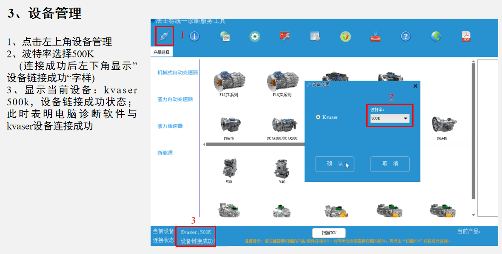Switch to 产品选择 tab
502x254 pixels.
pyautogui.click(x=162, y=52)
